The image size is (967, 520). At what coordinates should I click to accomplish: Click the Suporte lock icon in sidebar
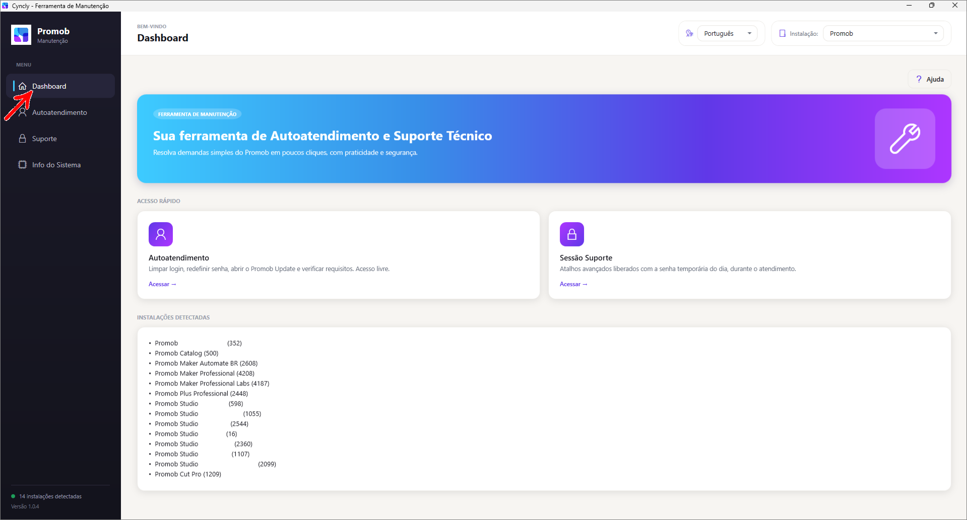coord(23,139)
